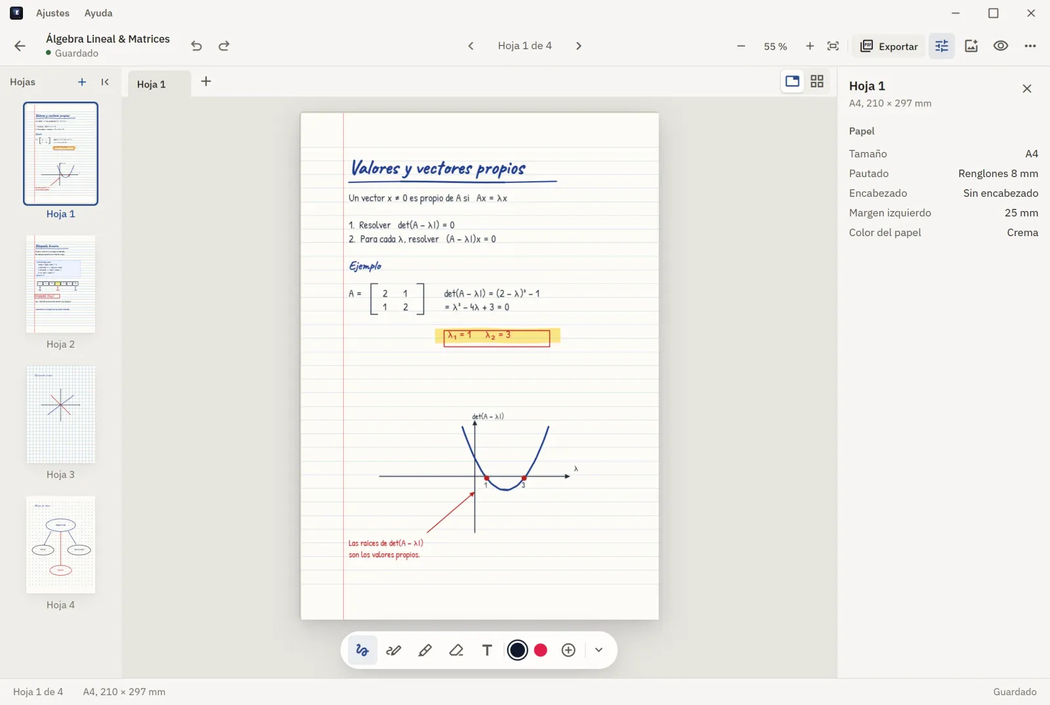The image size is (1050, 705).
Task: Open the insert image icon
Action: pos(971,46)
